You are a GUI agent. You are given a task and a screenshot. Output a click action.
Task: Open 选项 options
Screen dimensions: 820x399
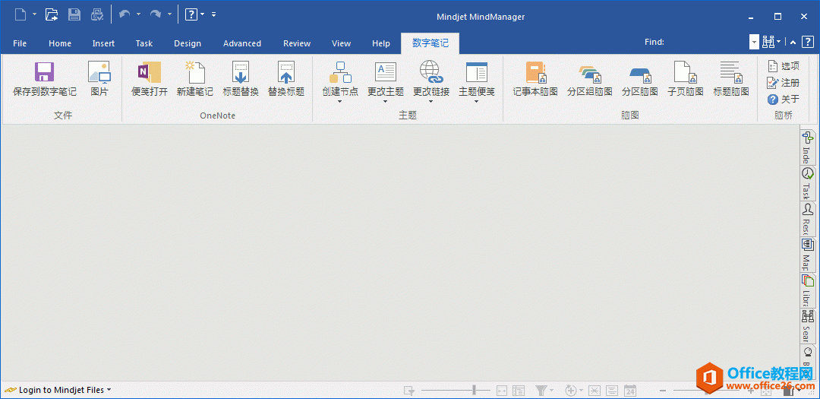tap(783, 66)
